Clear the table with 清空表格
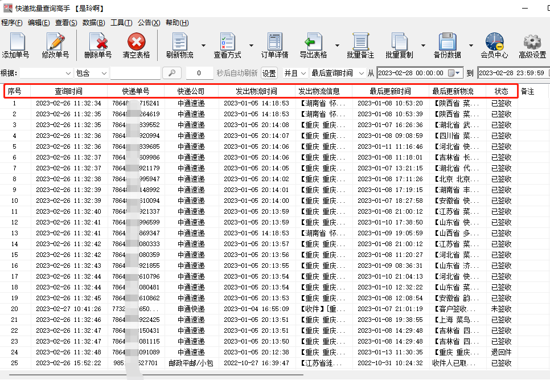Viewport: 550px width, 380px height. click(136, 45)
